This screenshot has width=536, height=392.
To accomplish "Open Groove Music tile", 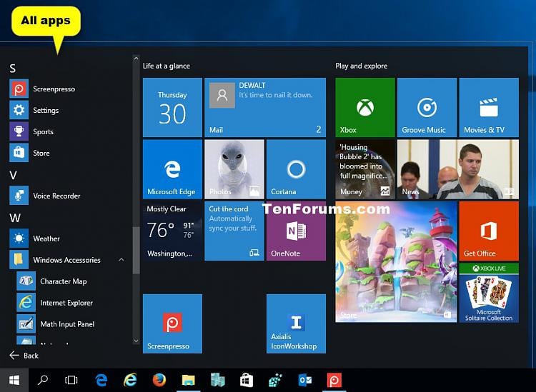I will click(427, 107).
